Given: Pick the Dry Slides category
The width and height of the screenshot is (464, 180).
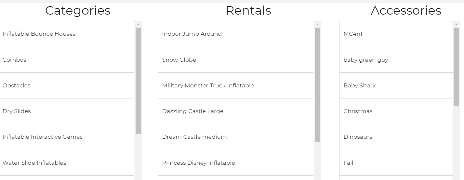Looking at the screenshot, I should 17,111.
